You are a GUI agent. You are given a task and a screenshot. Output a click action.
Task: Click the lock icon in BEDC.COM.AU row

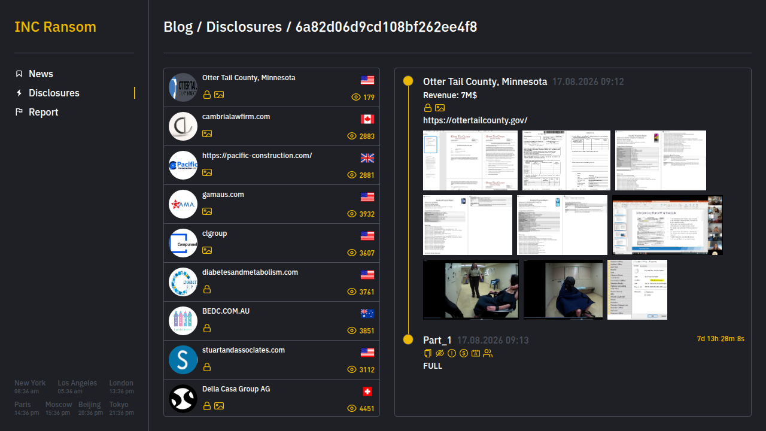pos(207,328)
